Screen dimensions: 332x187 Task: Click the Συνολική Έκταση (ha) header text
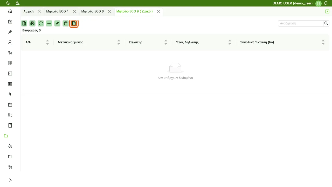257,42
